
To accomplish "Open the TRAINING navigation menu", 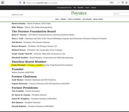I will pyautogui.click(x=63, y=19).
